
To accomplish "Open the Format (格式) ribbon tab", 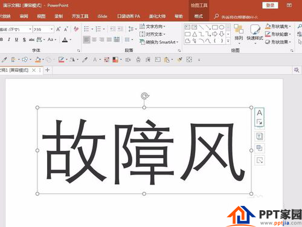I will tap(199, 16).
